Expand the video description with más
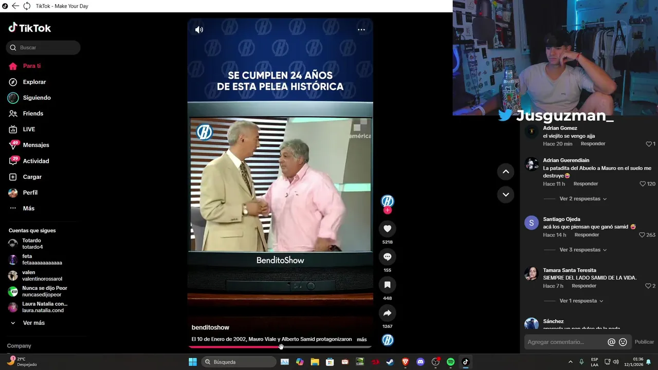Screen dimensions: 658x370 click(x=362, y=339)
